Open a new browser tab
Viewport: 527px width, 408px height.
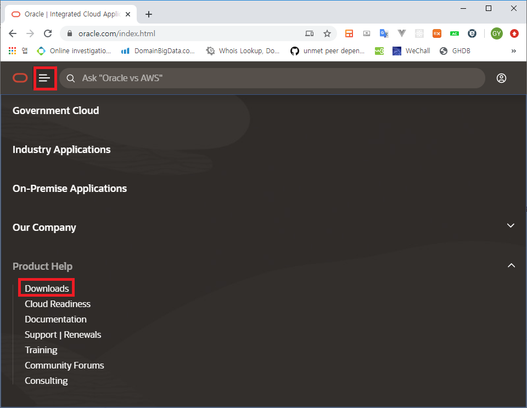(149, 14)
